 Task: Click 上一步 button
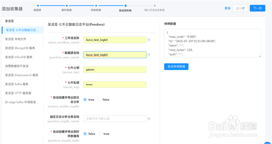[x=240, y=8]
